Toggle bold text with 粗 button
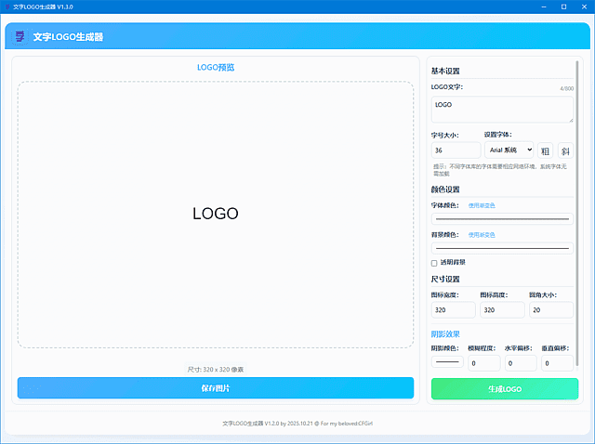The width and height of the screenshot is (595, 444). [x=546, y=150]
